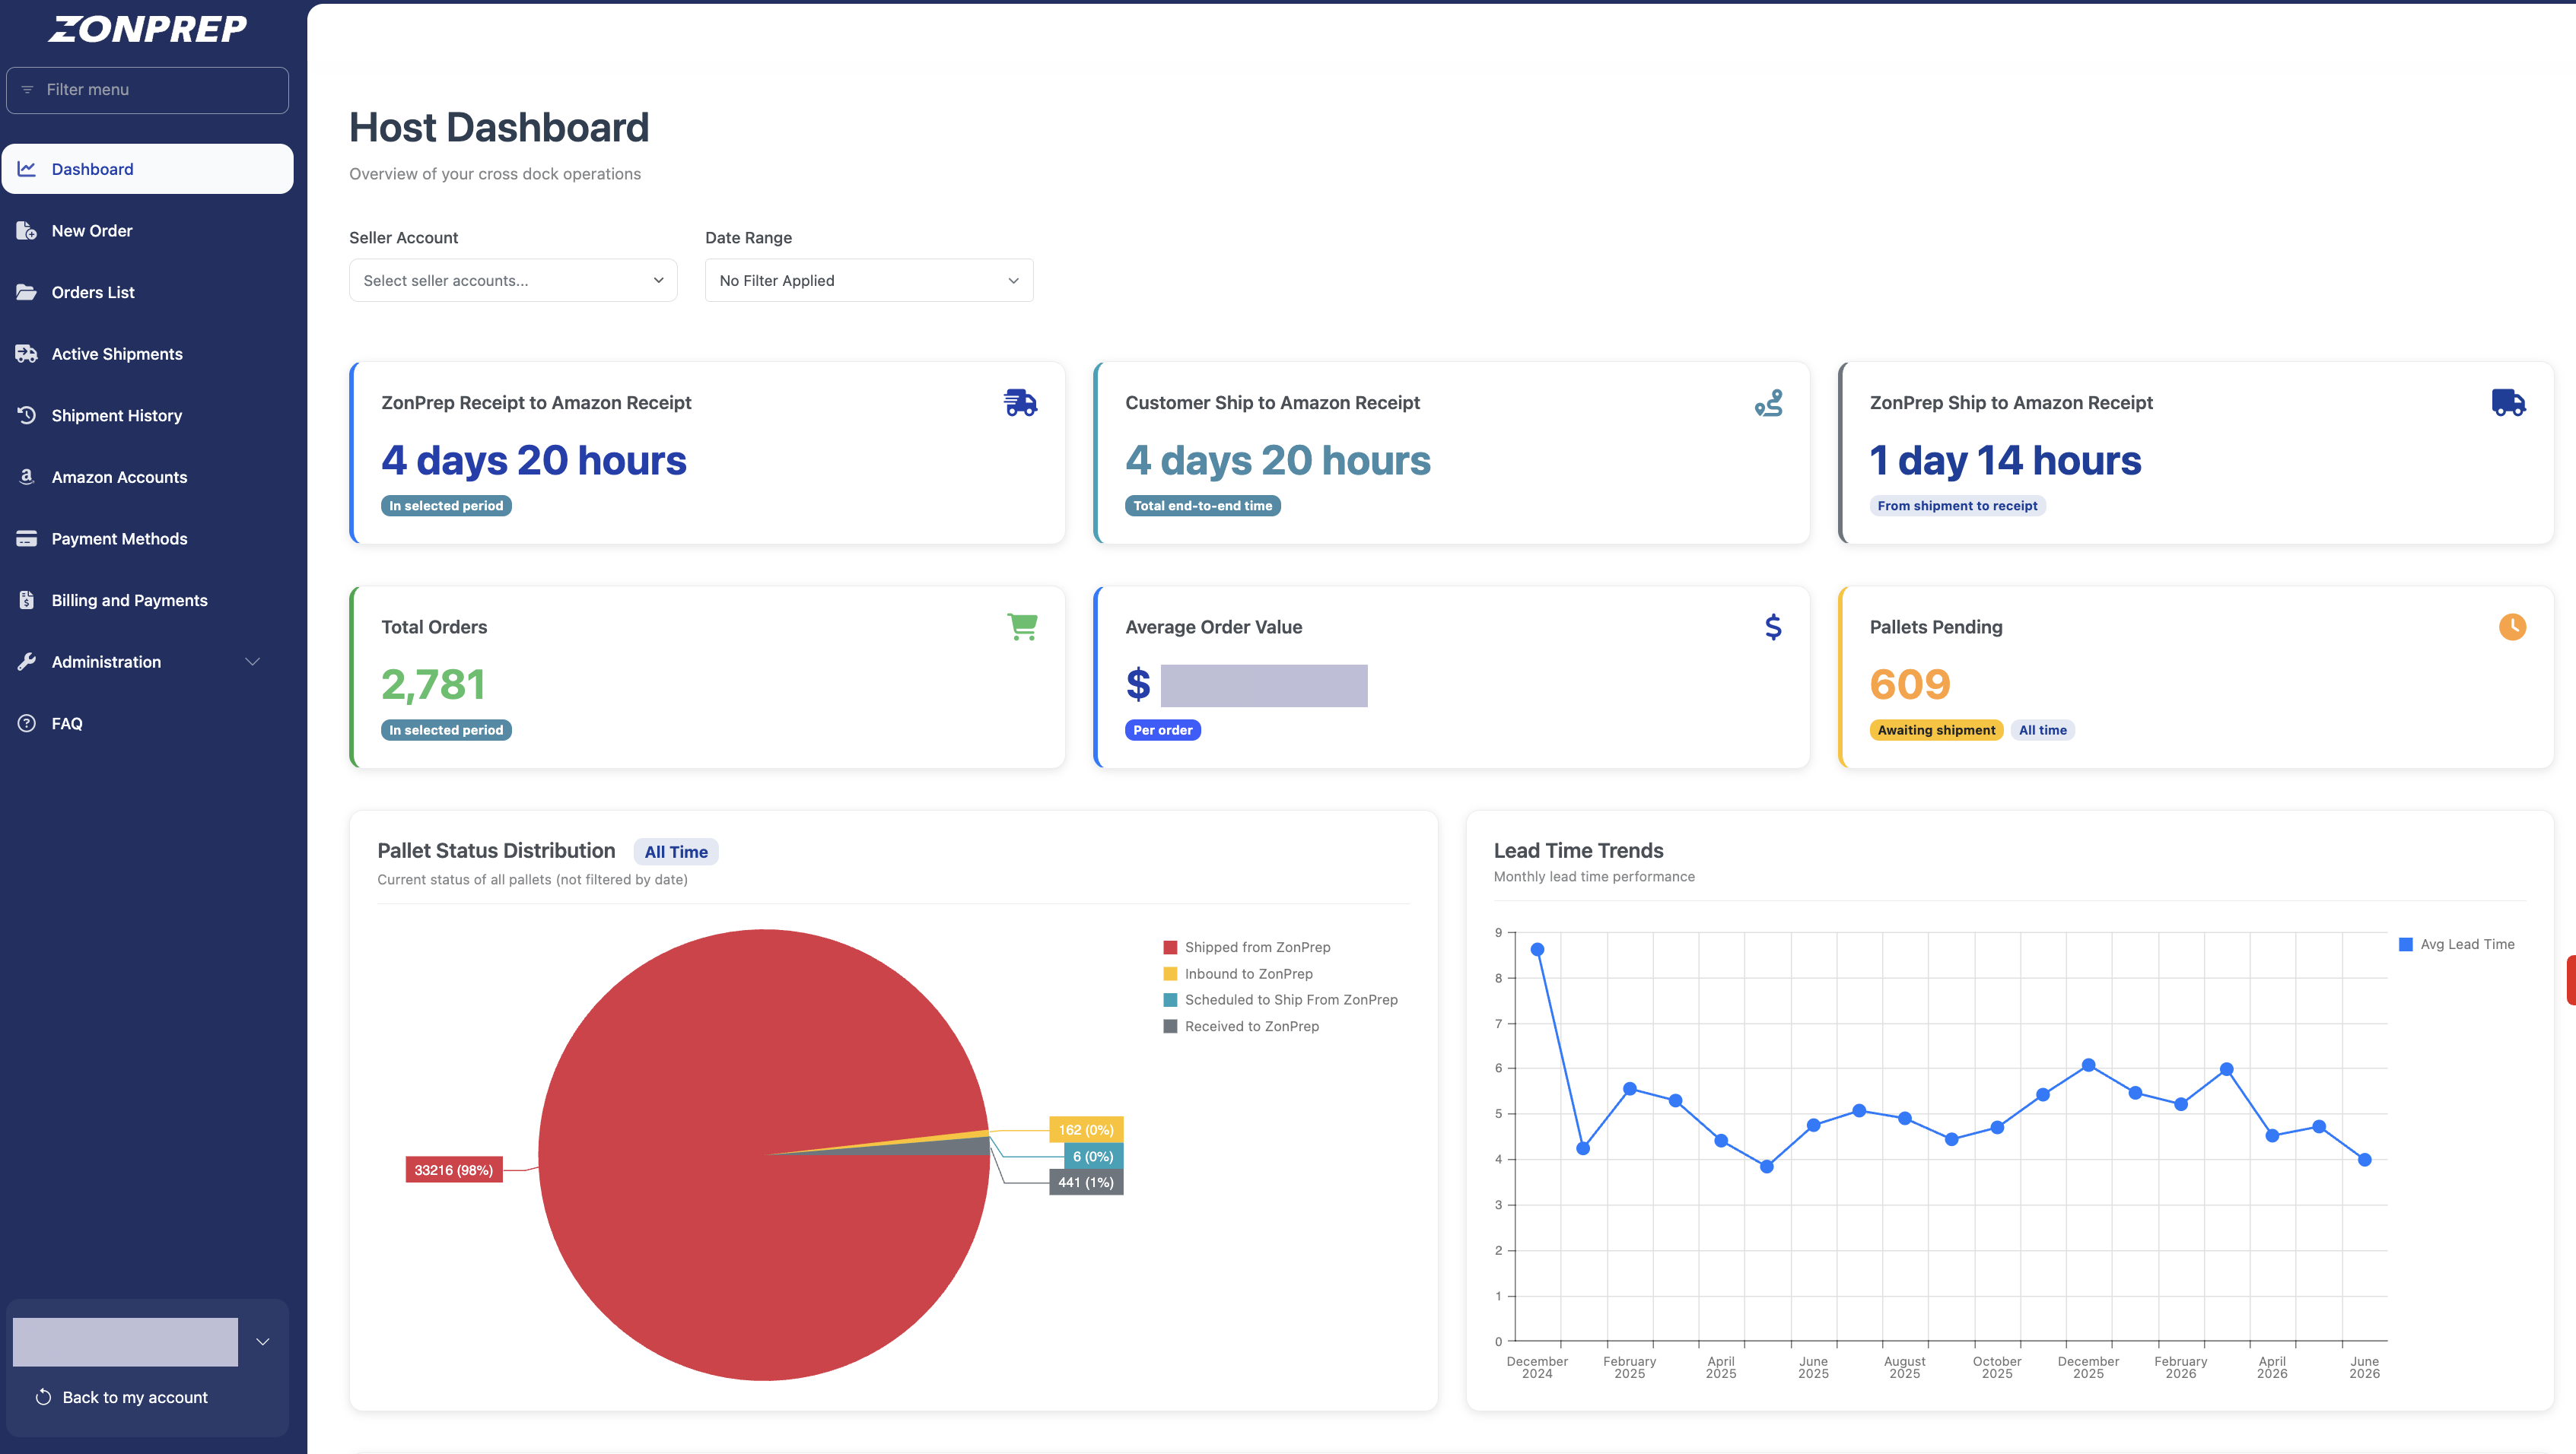2576x1454 pixels.
Task: Click the clock icon on Pallets Pending
Action: [x=2513, y=627]
